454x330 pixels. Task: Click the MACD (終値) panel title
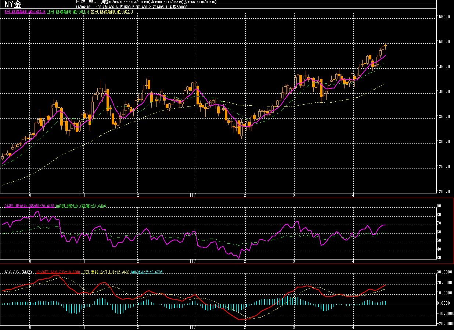click(18, 272)
